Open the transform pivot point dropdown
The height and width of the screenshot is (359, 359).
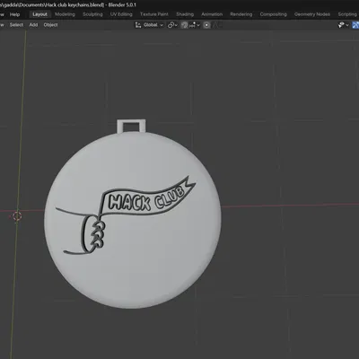tap(172, 25)
